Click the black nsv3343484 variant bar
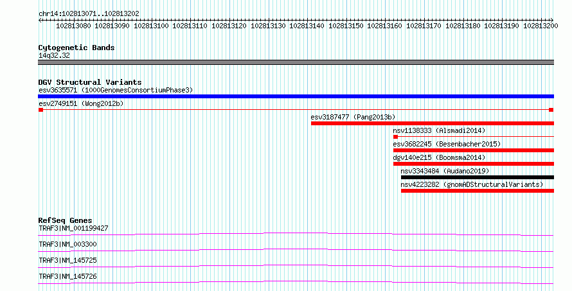This screenshot has width=572, height=291. pyautogui.click(x=478, y=177)
